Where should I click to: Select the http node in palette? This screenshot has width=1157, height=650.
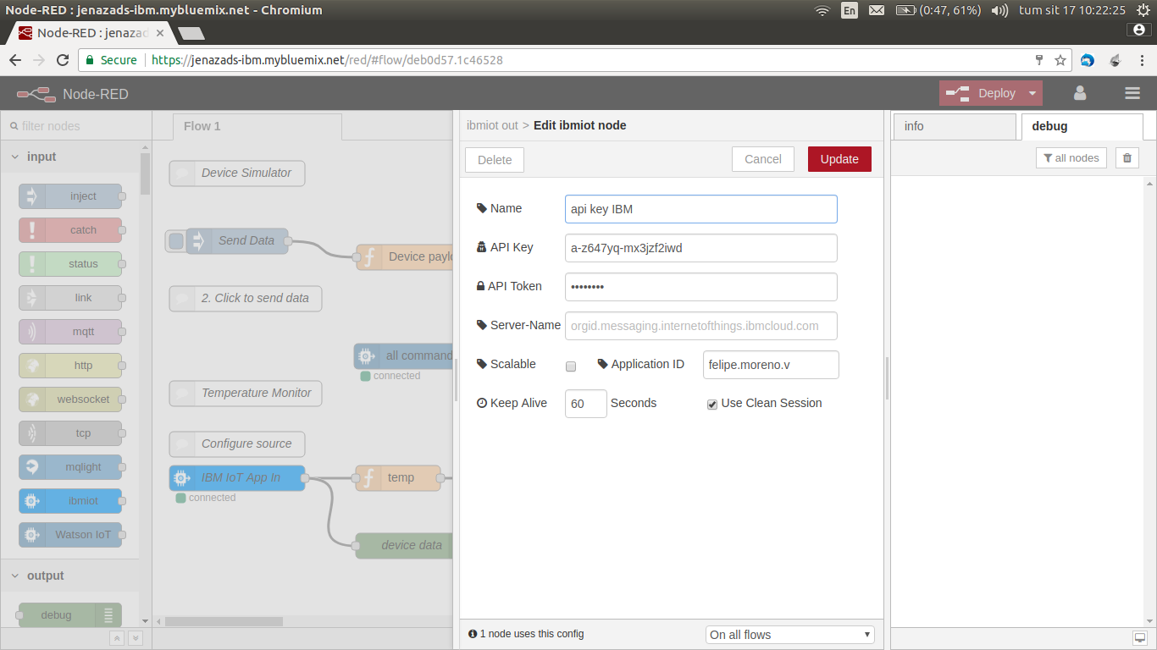(70, 366)
